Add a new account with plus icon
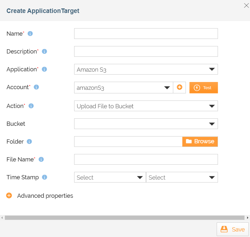Screen dimensions: 250x237 click(x=179, y=88)
